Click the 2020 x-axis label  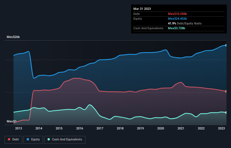[x=161, y=128]
